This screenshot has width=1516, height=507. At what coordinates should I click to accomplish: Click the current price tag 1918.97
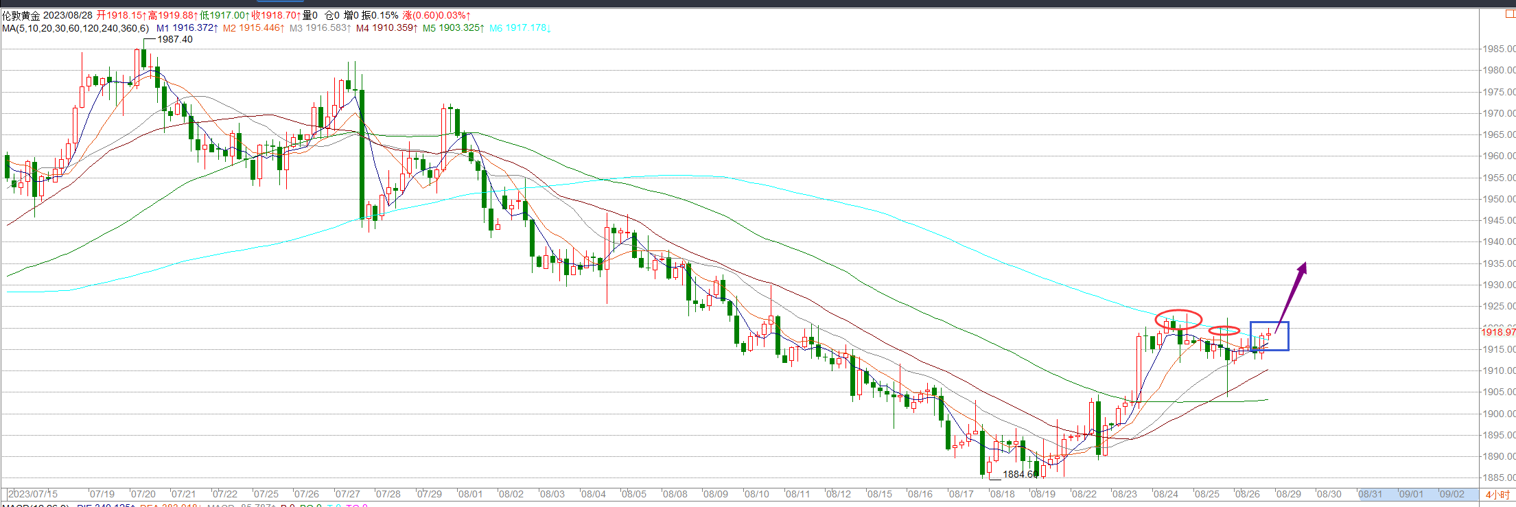(1498, 332)
